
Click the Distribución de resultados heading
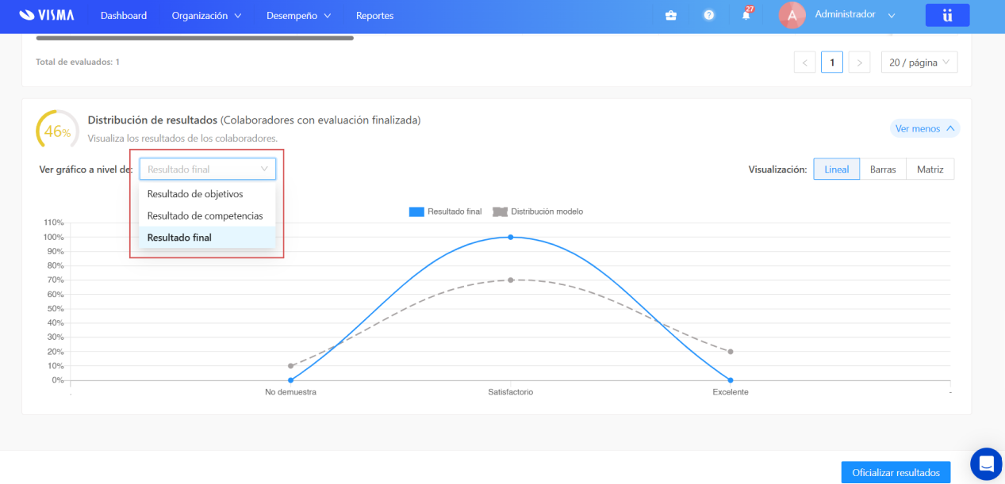152,120
